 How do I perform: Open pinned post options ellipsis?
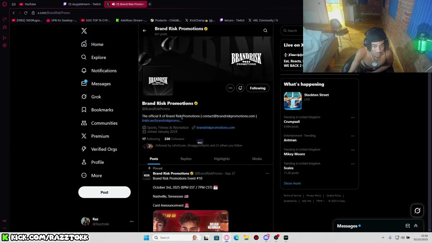pos(267,173)
